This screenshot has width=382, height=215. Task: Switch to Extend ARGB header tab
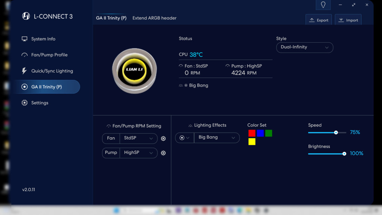pos(154,18)
